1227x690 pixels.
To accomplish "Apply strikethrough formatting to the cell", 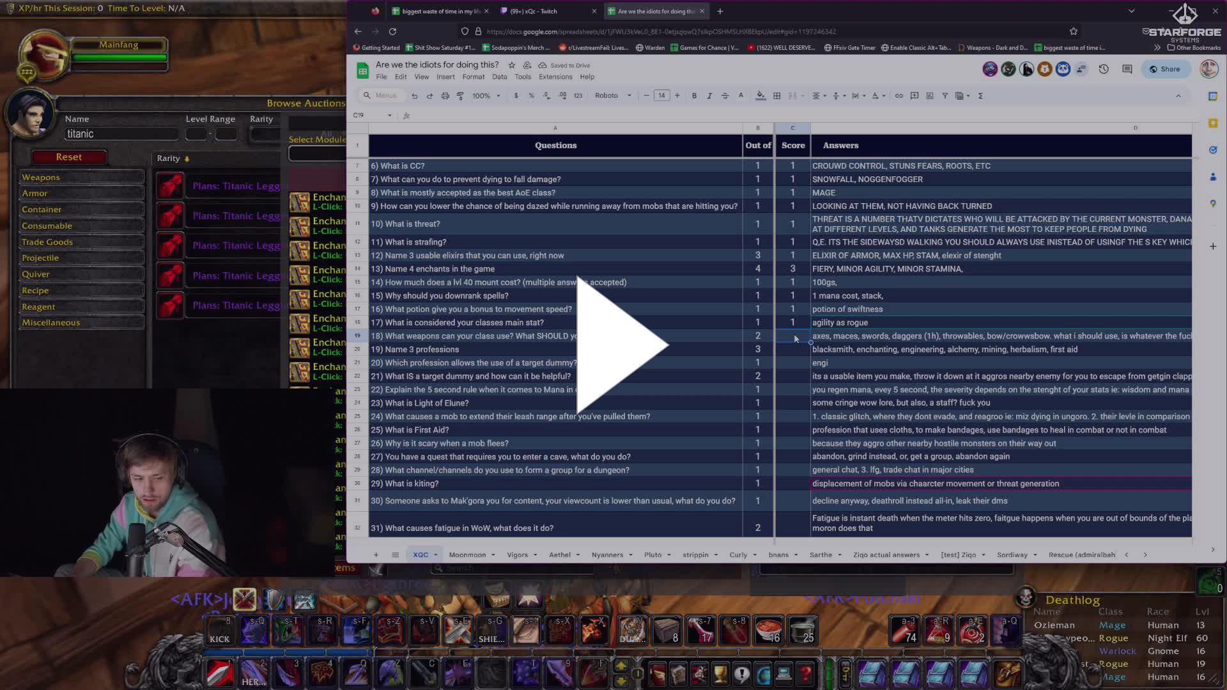I will pyautogui.click(x=725, y=95).
